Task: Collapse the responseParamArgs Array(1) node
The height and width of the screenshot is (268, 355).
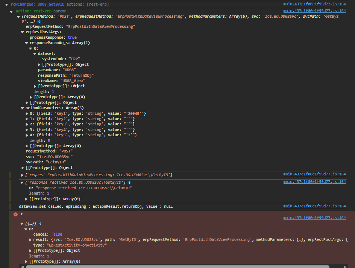Action: click(x=26, y=43)
